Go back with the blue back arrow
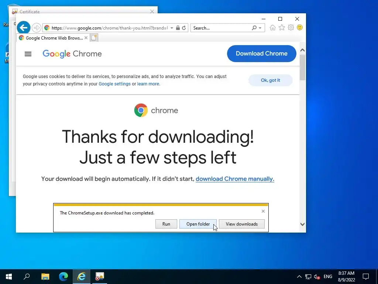378x284 pixels. tap(23, 28)
